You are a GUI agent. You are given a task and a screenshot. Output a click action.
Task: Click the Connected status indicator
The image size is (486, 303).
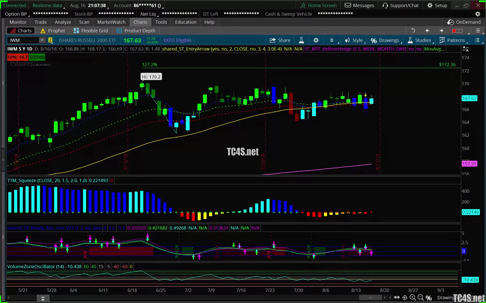click(x=14, y=5)
